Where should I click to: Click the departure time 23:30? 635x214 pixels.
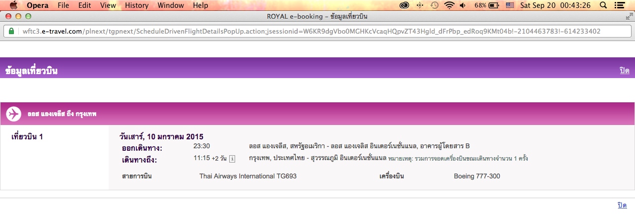pyautogui.click(x=202, y=146)
